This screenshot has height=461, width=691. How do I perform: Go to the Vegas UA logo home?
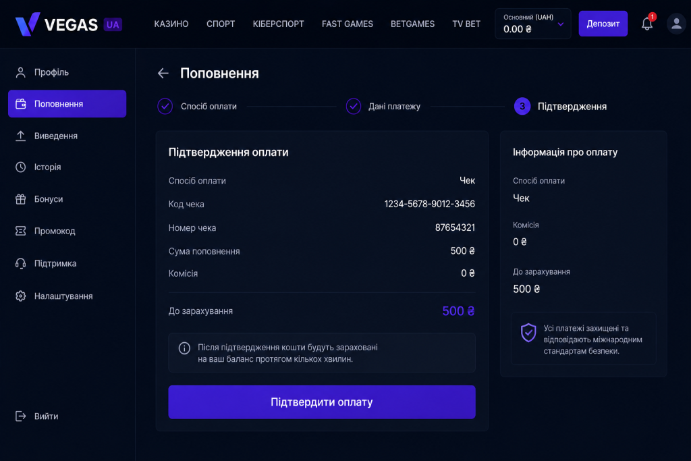69,24
